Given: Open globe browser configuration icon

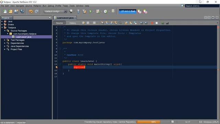Looking at the screenshot, I should point(71,11).
